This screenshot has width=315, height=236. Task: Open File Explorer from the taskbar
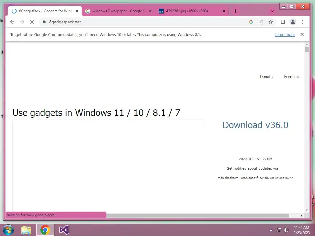26,230
